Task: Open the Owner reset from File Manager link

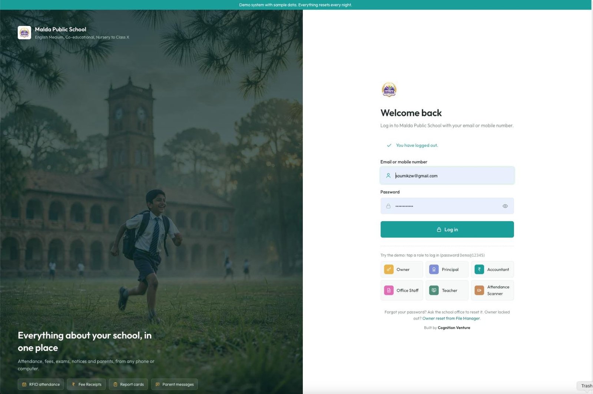Action: pos(451,318)
